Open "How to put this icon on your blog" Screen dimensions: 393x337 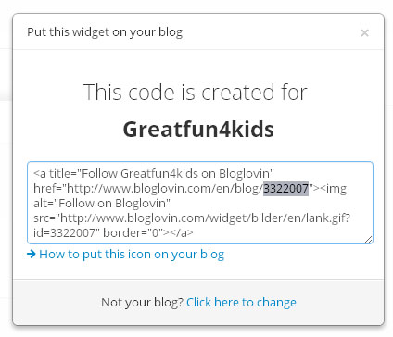(x=132, y=255)
